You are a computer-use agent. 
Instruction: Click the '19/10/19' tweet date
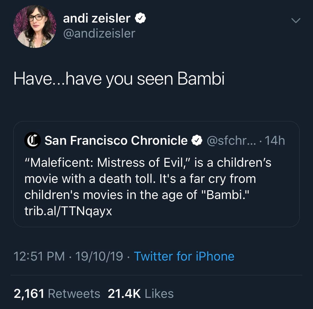(x=99, y=256)
